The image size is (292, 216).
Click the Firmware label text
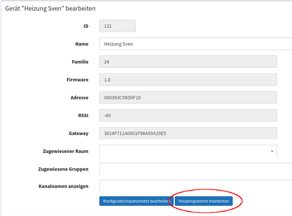click(x=77, y=80)
